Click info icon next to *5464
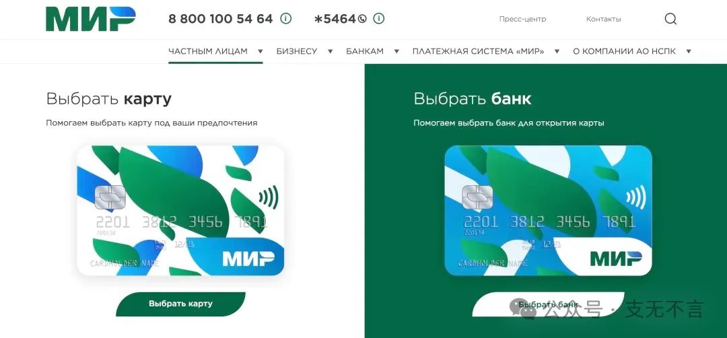The width and height of the screenshot is (727, 338). tap(379, 19)
